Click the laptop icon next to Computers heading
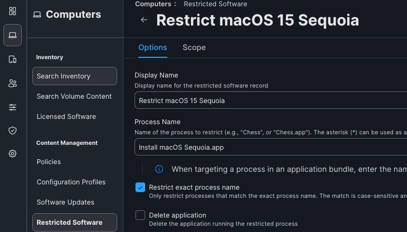Image resolution: width=407 pixels, height=232 pixels. point(37,14)
